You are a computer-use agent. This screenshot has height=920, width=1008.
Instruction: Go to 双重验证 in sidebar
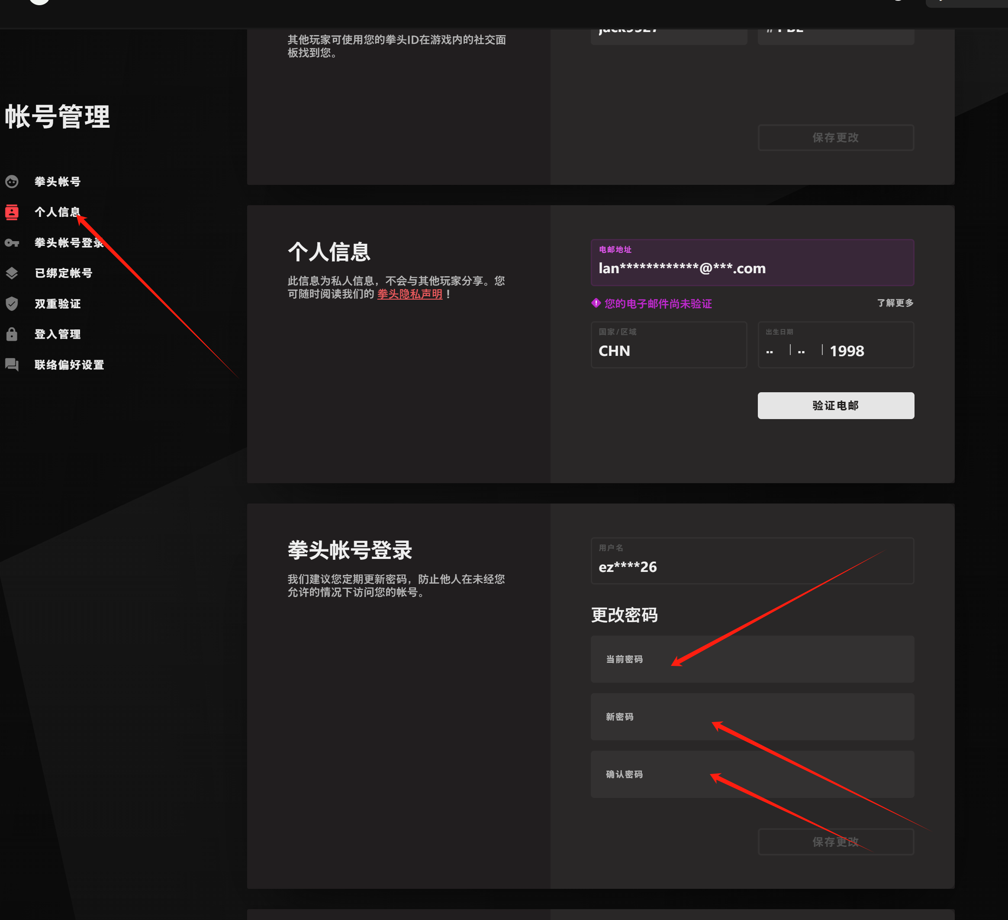tap(58, 303)
